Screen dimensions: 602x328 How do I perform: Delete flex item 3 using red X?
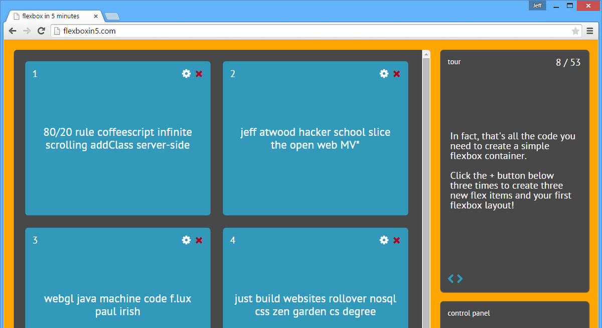pos(199,240)
